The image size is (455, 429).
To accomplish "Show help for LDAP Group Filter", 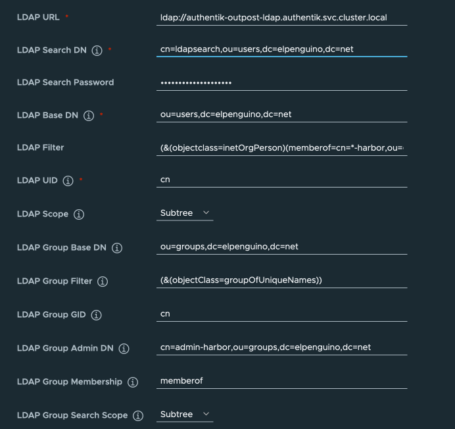I will click(x=103, y=282).
